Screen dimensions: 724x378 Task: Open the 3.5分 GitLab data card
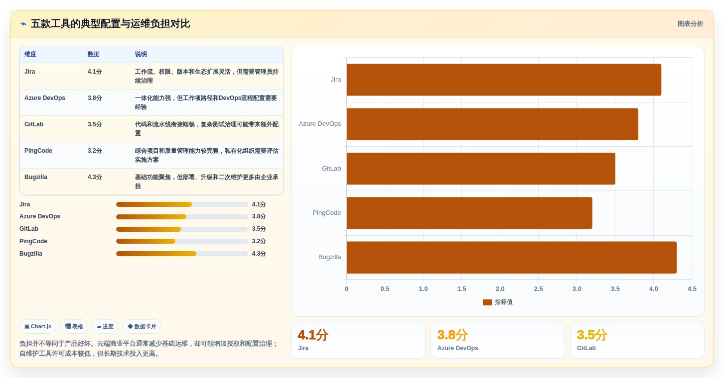tap(637, 340)
